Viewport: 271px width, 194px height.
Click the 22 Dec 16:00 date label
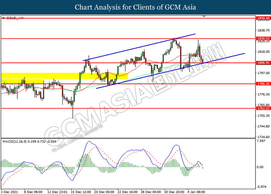pos(127,192)
